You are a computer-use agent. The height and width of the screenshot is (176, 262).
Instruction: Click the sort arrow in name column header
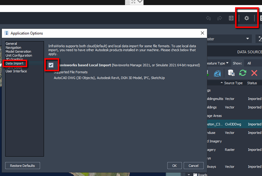tap(222, 83)
